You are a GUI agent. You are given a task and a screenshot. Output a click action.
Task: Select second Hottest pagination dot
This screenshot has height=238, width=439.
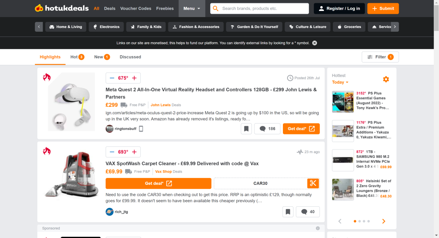pos(359,221)
